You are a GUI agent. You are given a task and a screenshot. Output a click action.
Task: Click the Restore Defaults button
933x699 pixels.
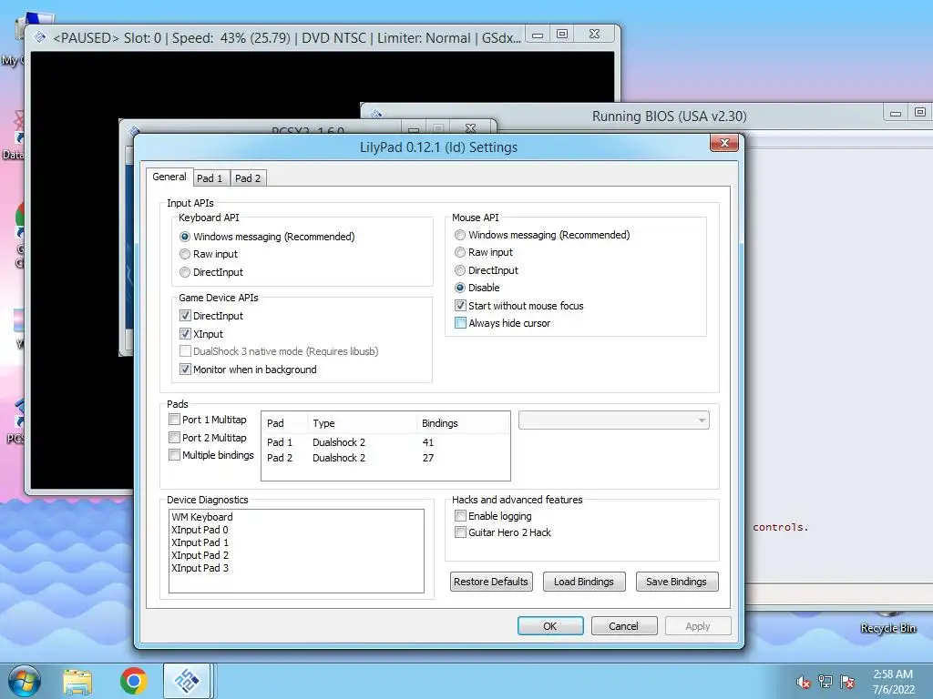(x=491, y=582)
